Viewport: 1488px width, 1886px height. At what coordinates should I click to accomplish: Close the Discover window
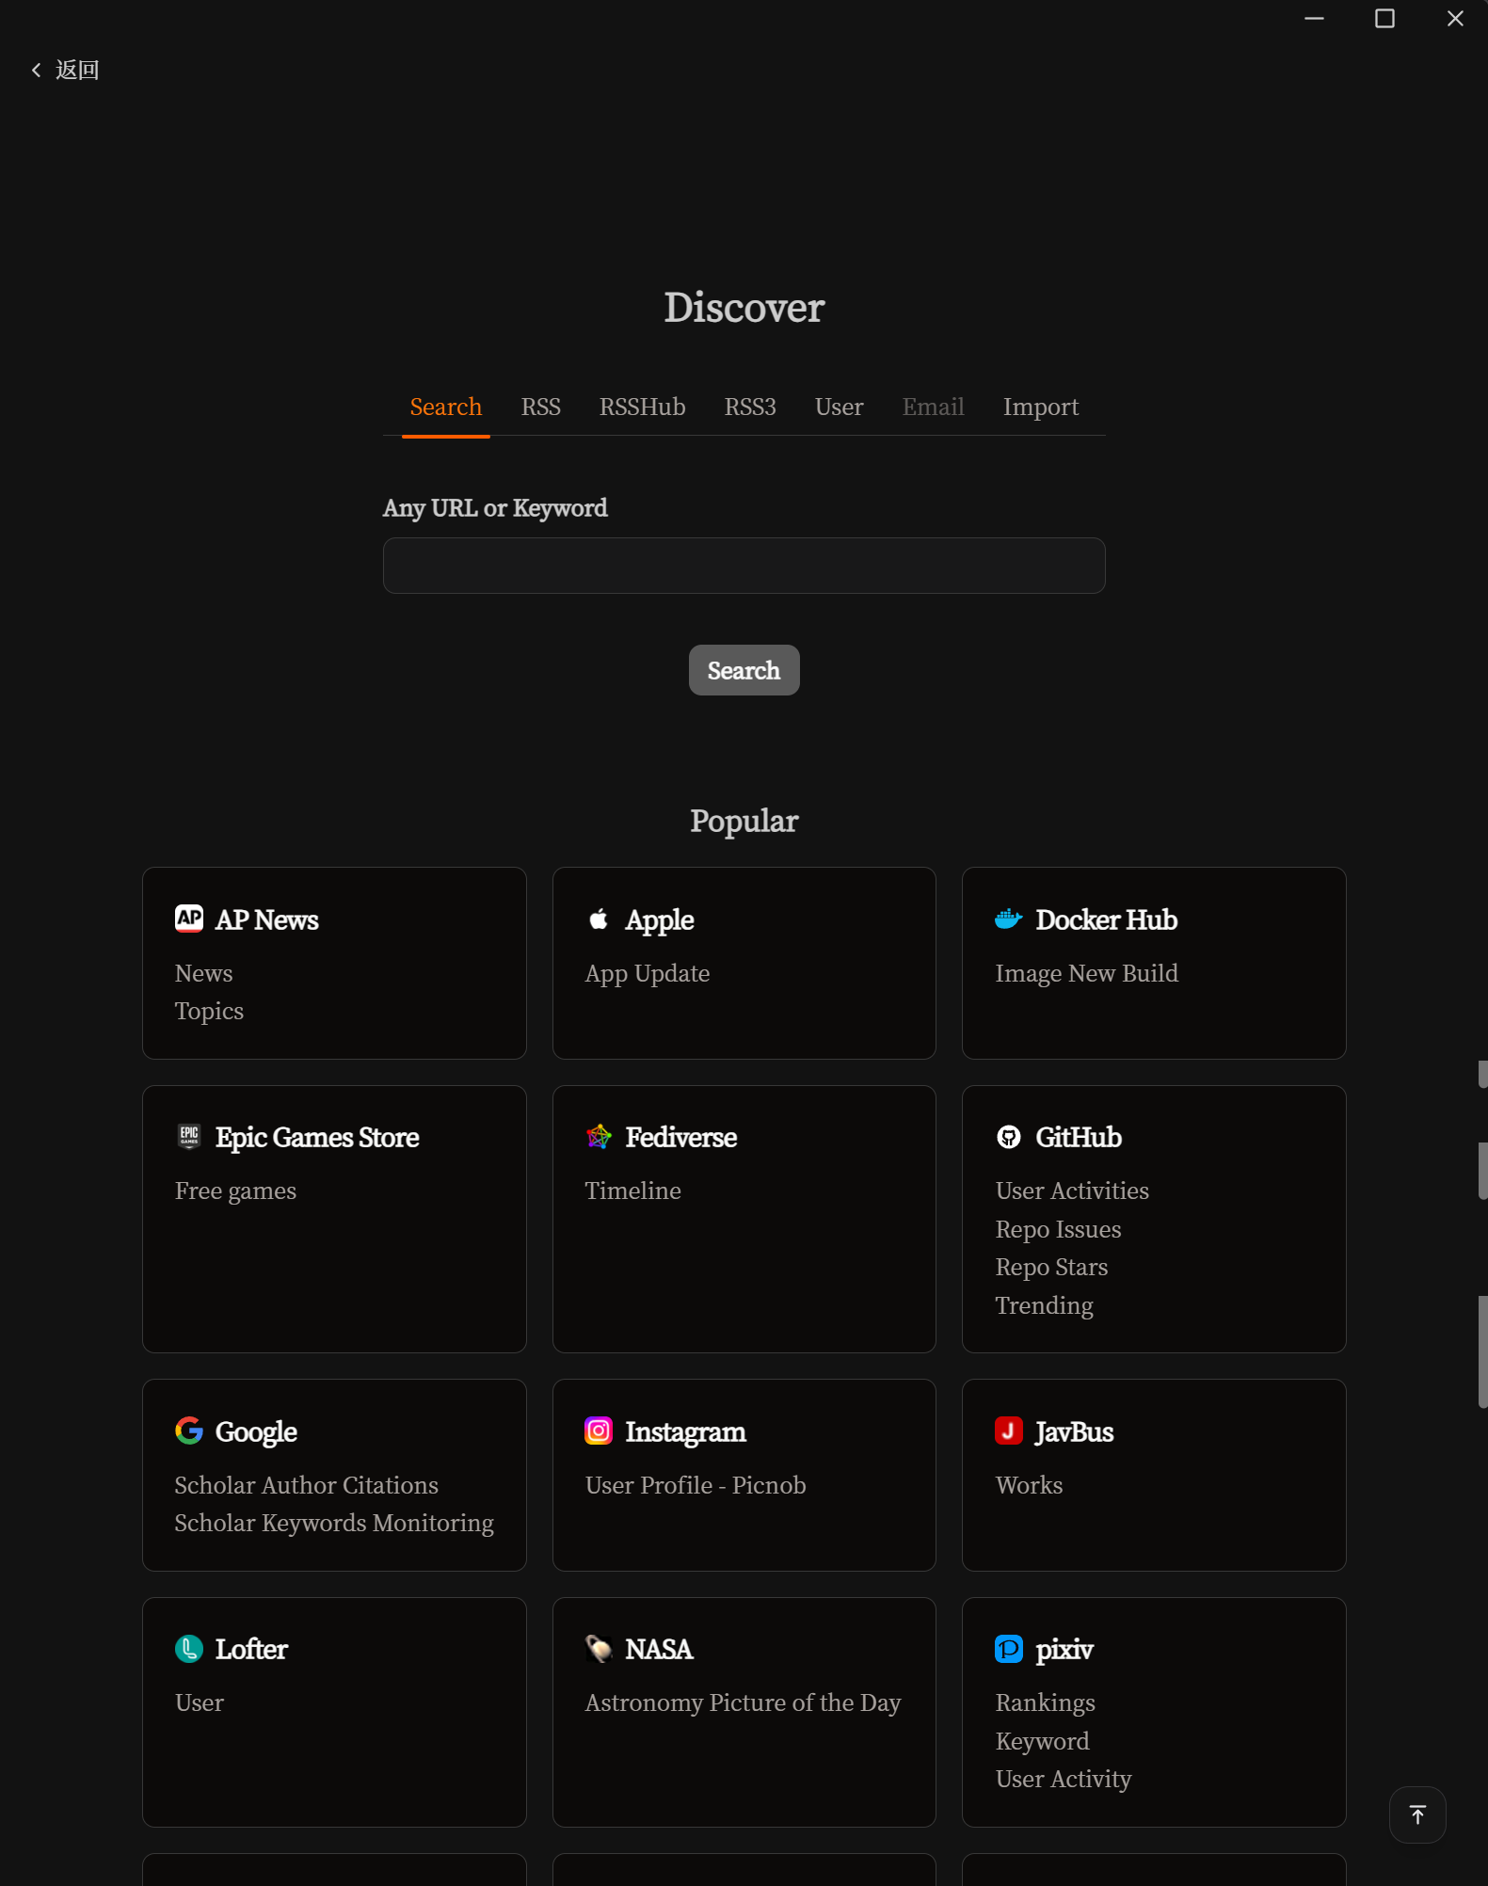(x=1454, y=19)
